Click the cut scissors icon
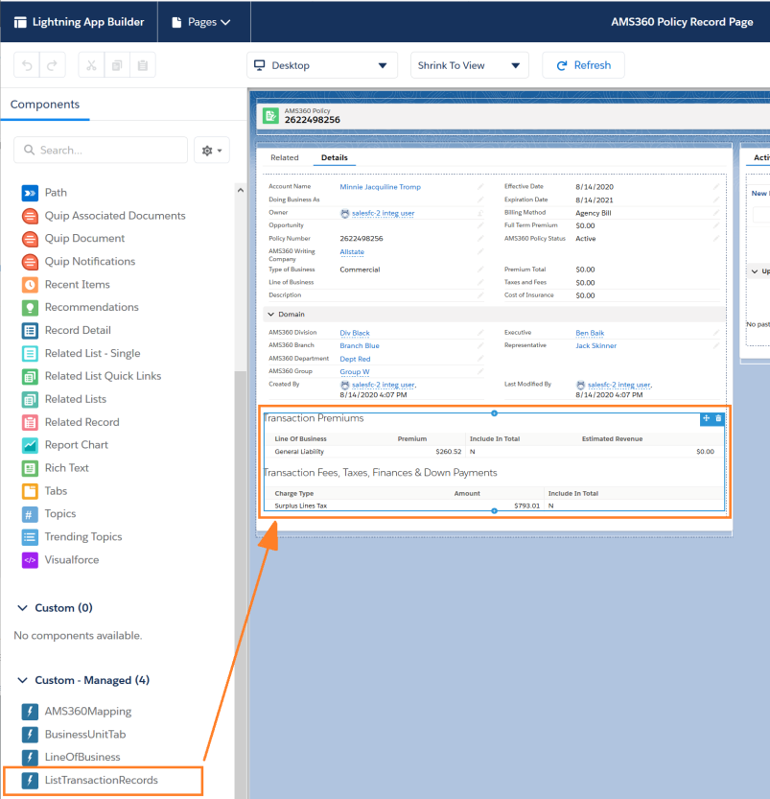Viewport: 770px width, 799px height. click(x=91, y=65)
